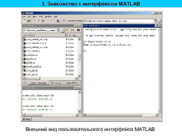Switch to the Launch Pad tab
Screen dimensions: 182x136
pos(72,83)
